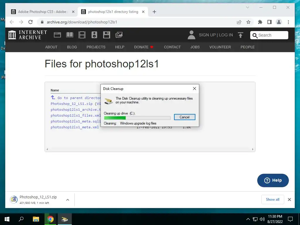The height and width of the screenshot is (225, 300).
Task: Click the blue Help chat button
Action: (273, 180)
